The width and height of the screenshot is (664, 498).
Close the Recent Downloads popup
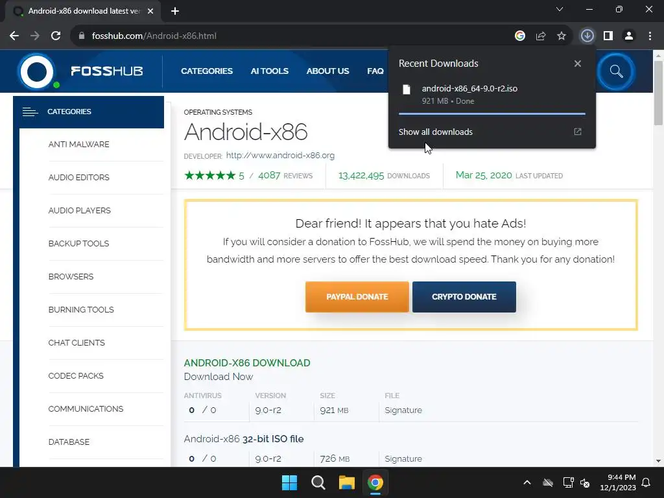tap(578, 64)
